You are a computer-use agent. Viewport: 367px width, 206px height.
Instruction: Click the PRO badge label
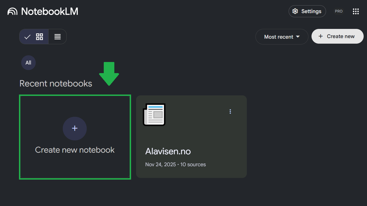(339, 11)
